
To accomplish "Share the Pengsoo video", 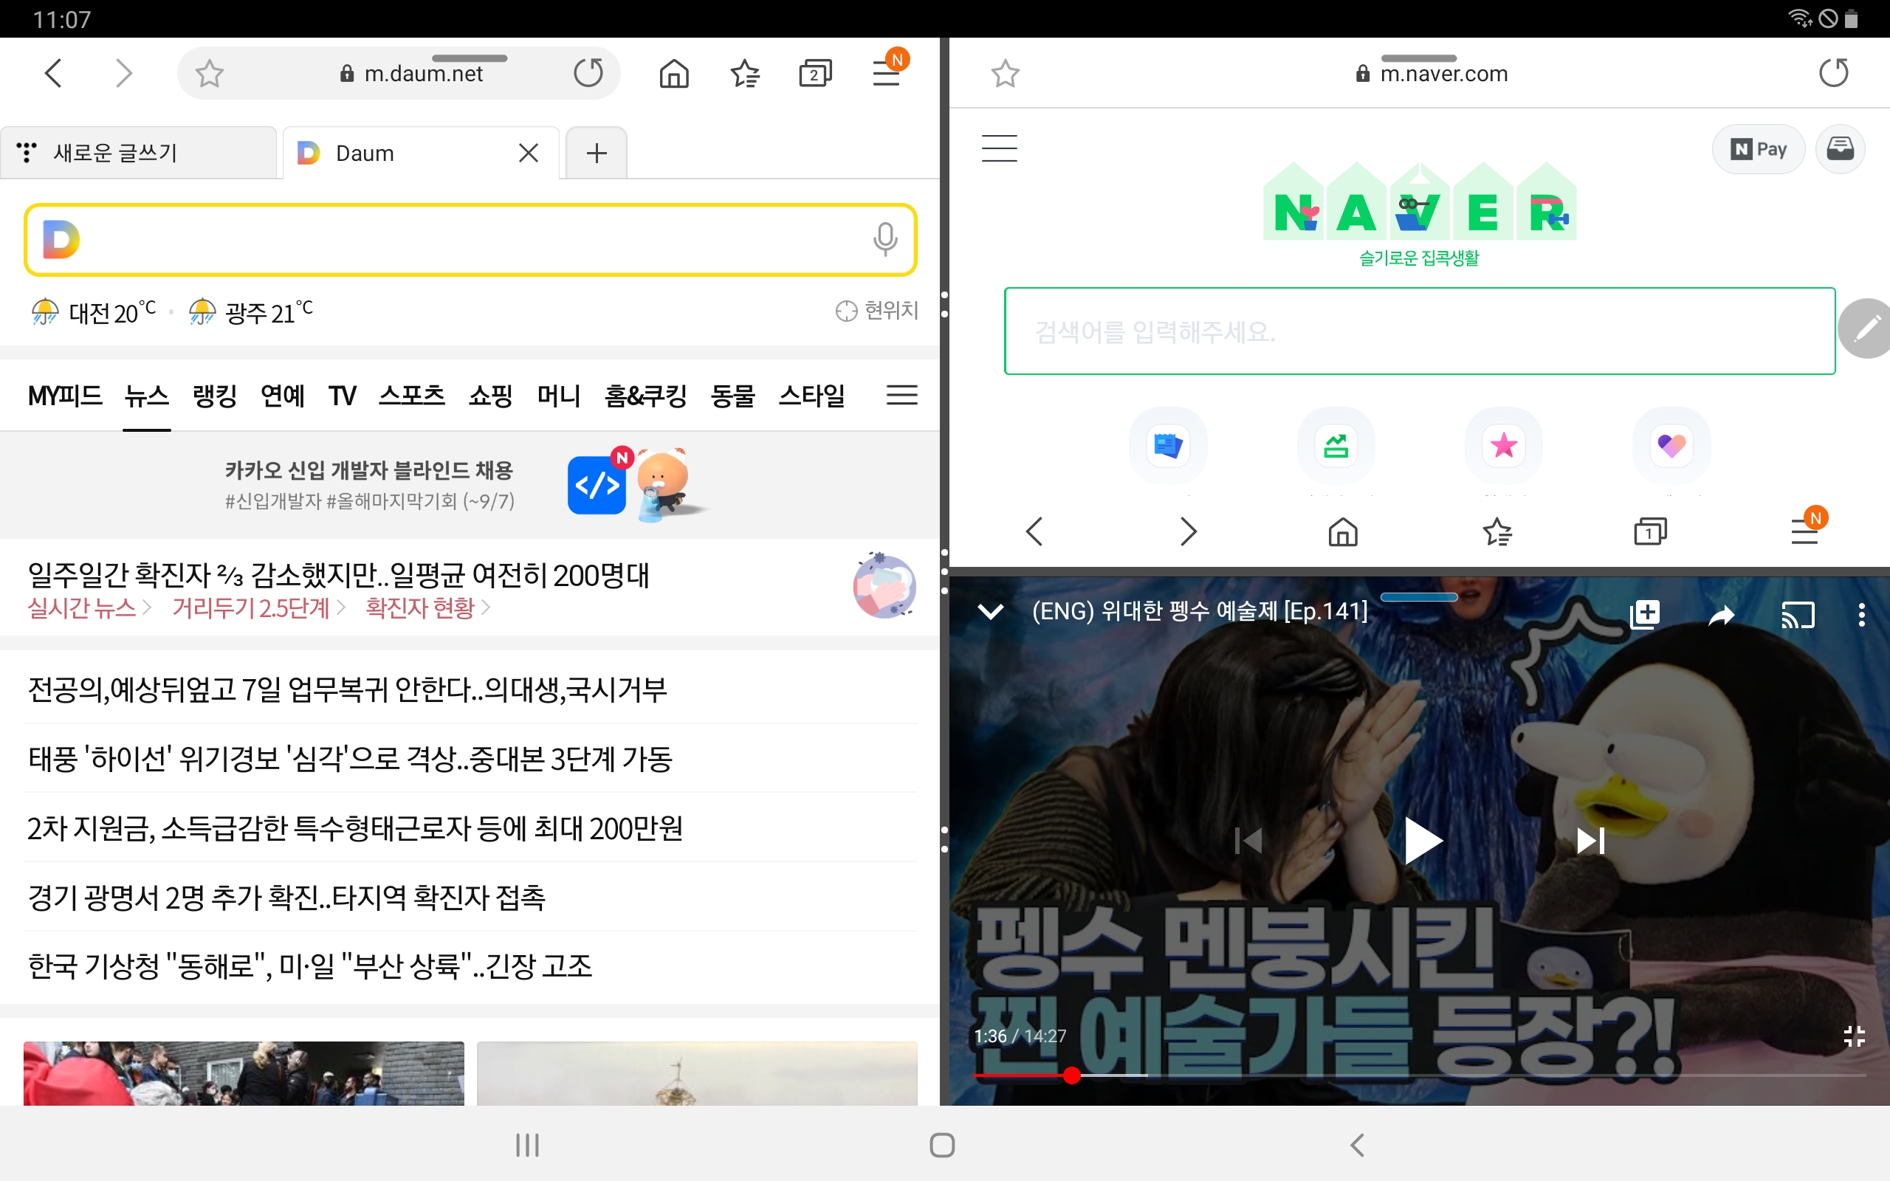I will pos(1722,616).
